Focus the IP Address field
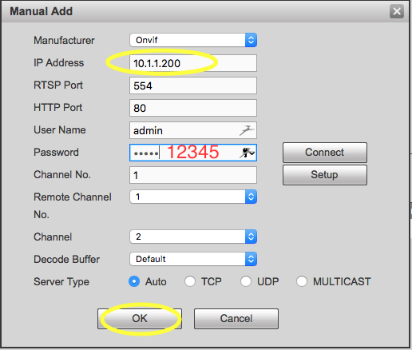The width and height of the screenshot is (412, 350). [193, 63]
